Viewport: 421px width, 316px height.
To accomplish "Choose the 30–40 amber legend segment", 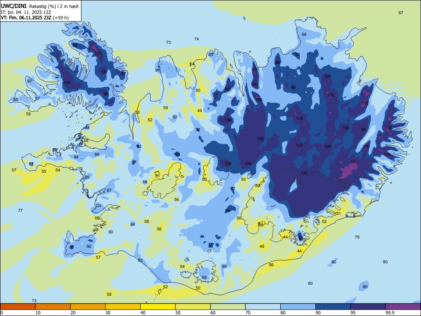I will (123, 307).
